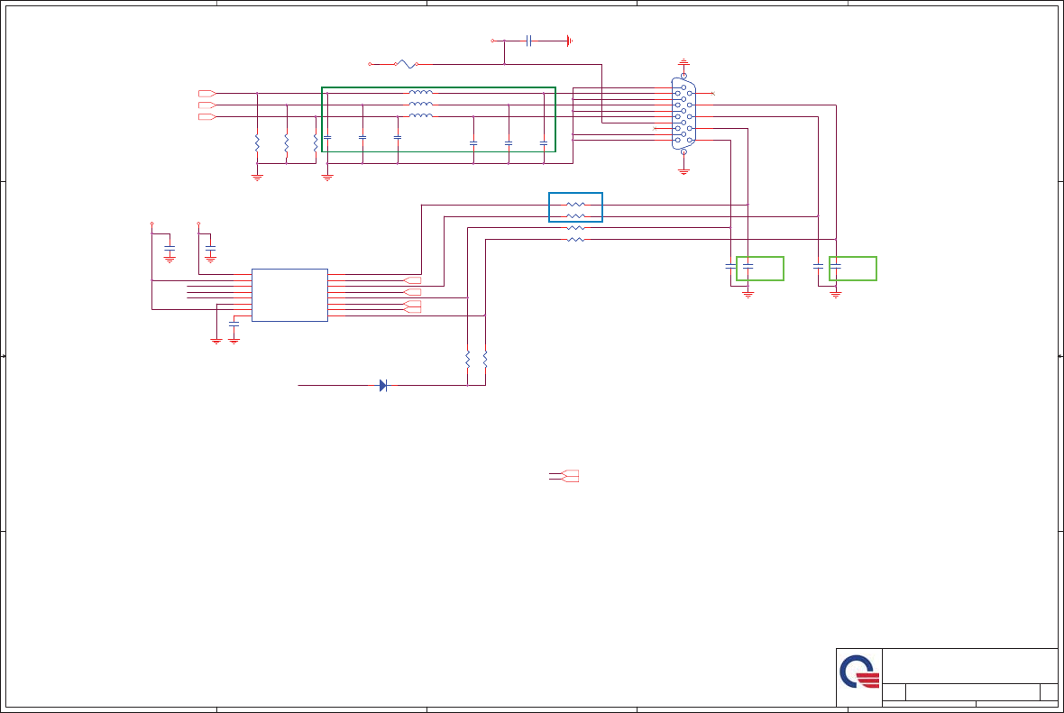This screenshot has width=1064, height=713.
Task: Select the fuse symbol near the top
Action: point(406,64)
